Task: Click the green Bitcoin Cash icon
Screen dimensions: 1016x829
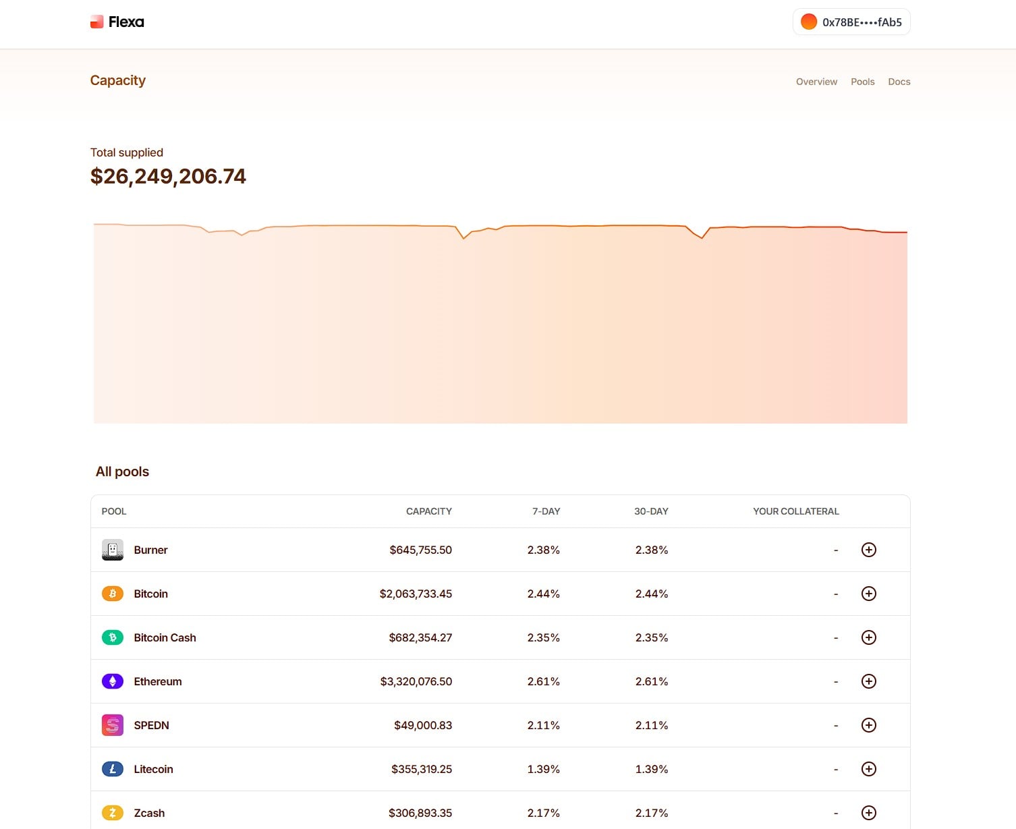Action: [113, 637]
